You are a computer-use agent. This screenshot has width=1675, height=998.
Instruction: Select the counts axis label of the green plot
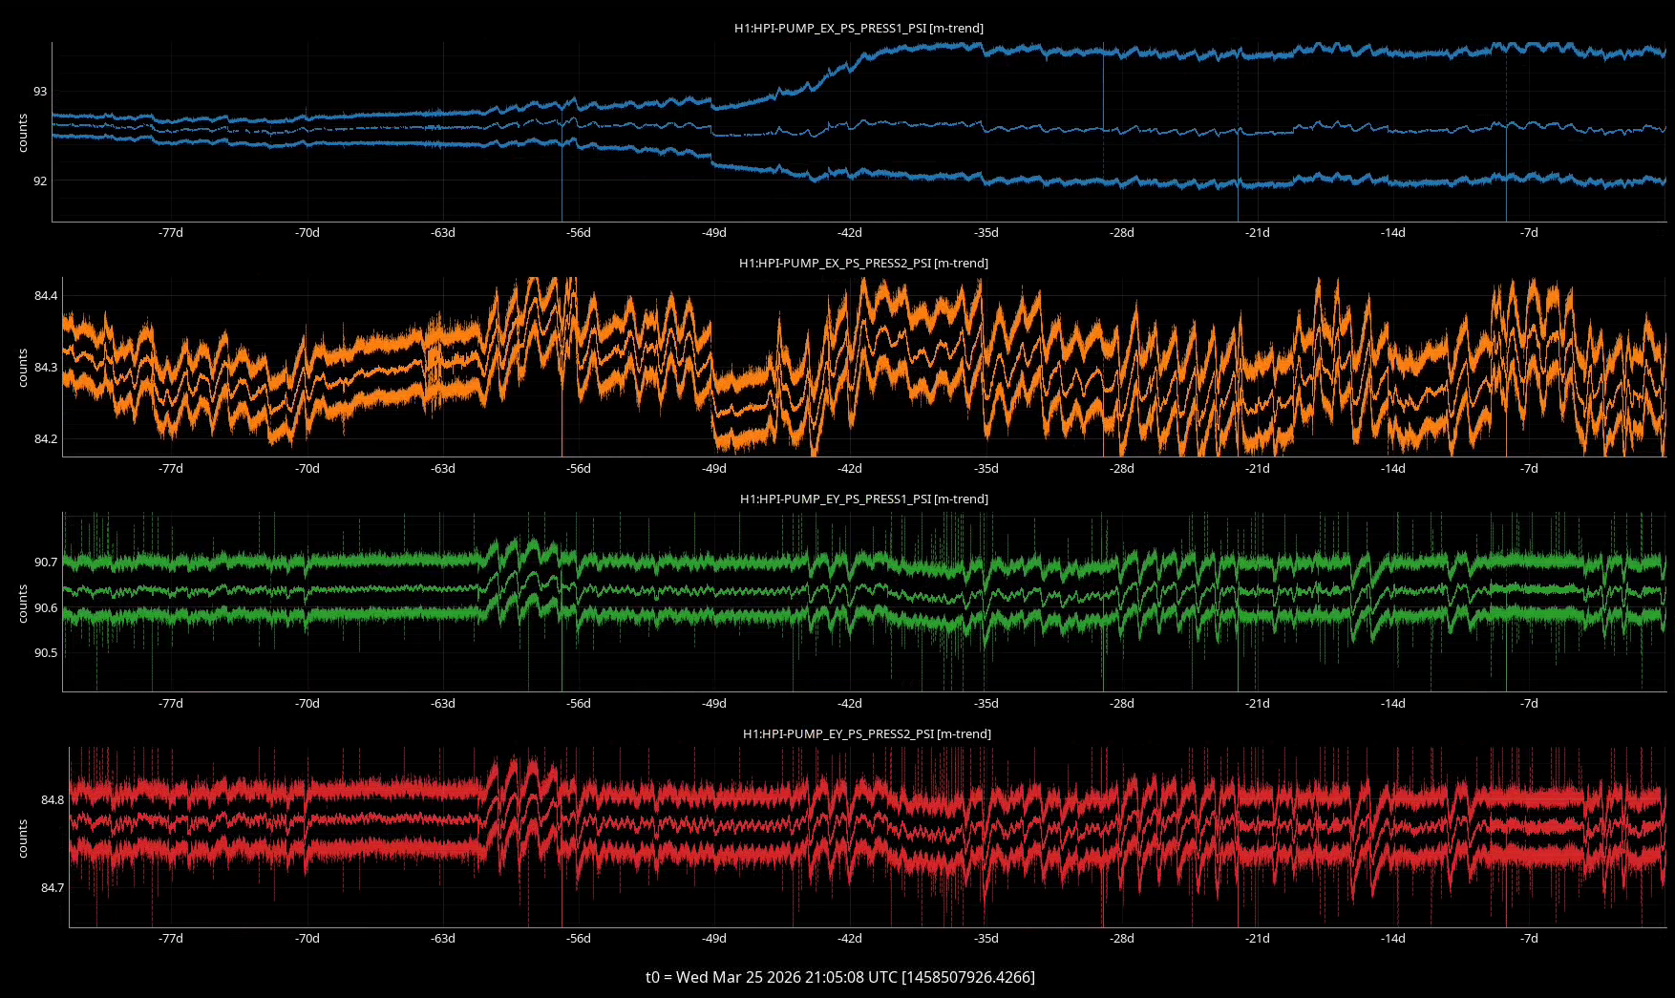[23, 604]
